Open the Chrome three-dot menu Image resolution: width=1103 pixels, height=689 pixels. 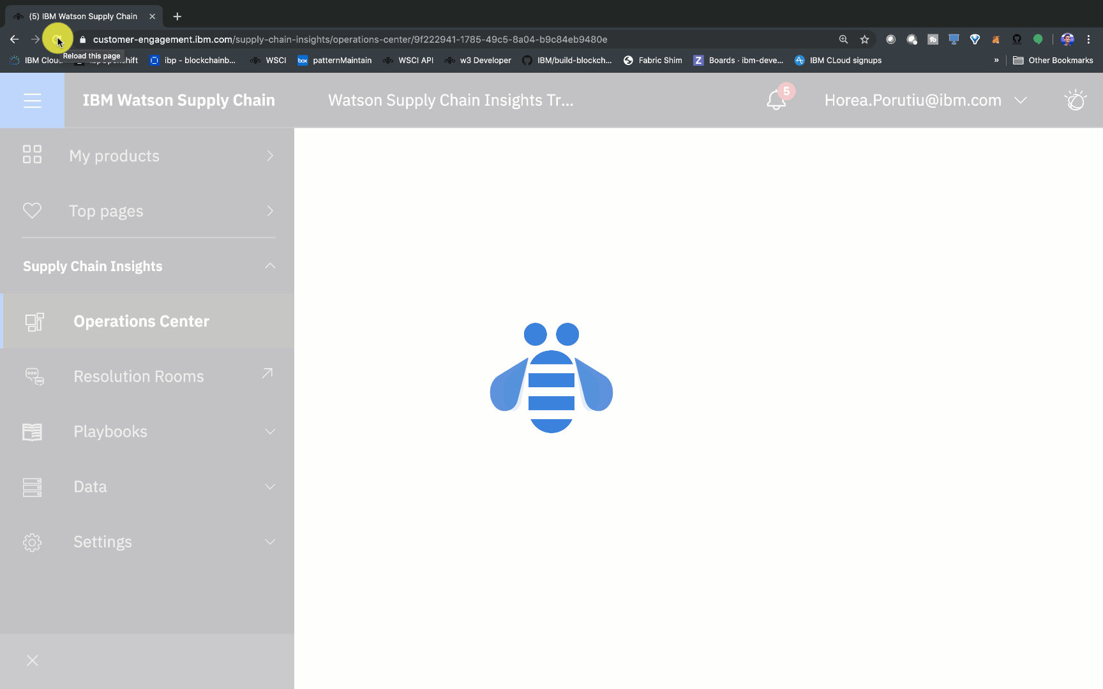click(1088, 40)
